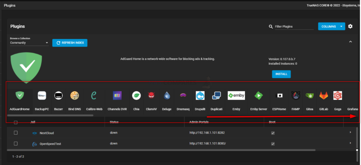Screen dimensions: 361x165
Task: Open the Community collection dropdown
Action: [29, 43]
